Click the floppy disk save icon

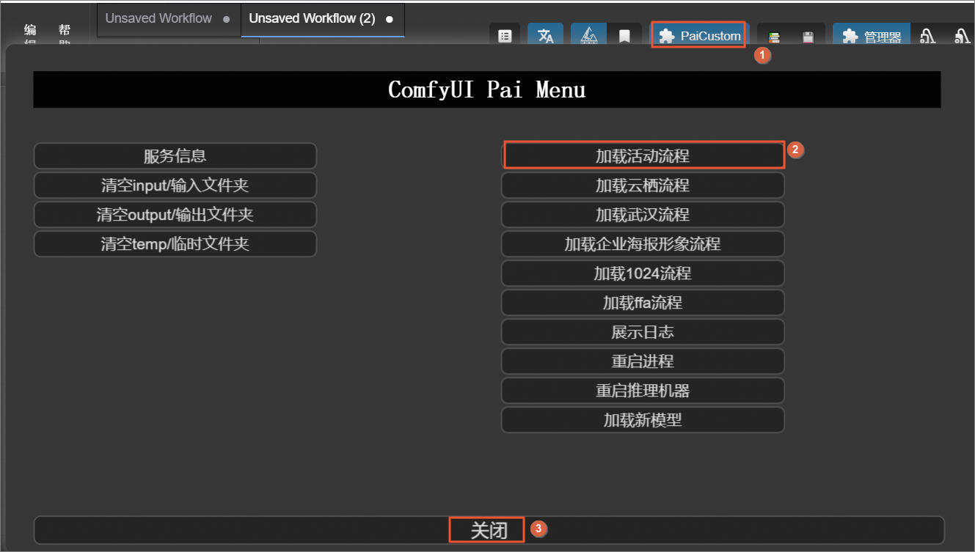(808, 37)
